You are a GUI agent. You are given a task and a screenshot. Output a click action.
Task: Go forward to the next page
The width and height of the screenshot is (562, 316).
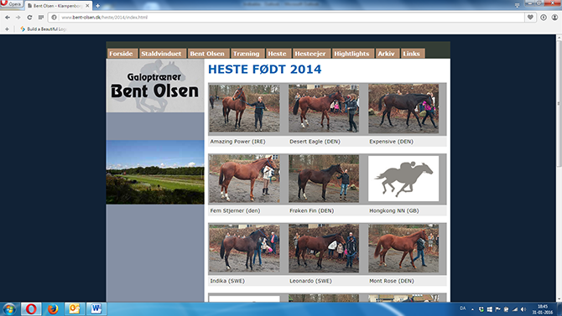(x=18, y=18)
